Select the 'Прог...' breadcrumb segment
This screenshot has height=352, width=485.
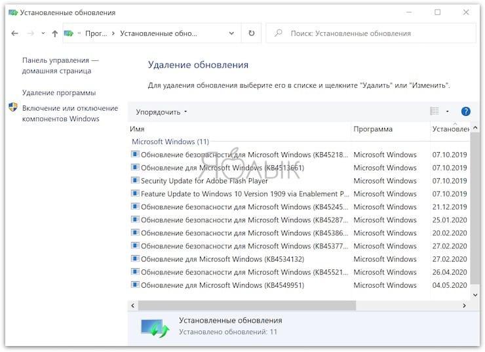point(96,33)
